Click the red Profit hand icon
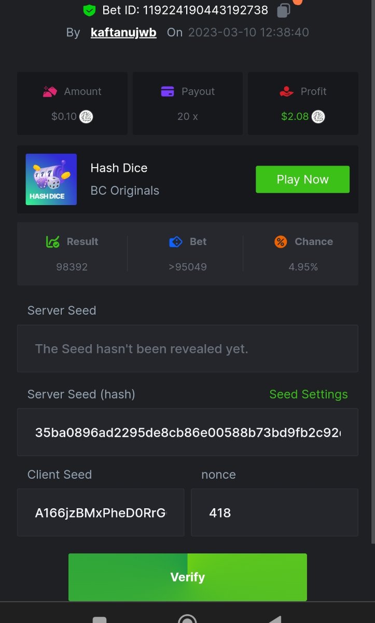Image resolution: width=375 pixels, height=623 pixels. (x=286, y=92)
